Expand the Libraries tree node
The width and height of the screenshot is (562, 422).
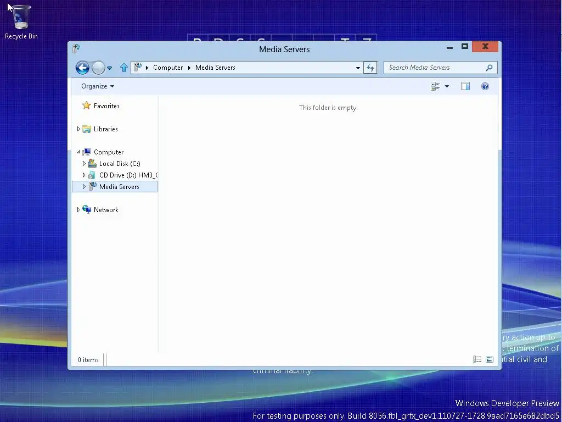point(78,129)
